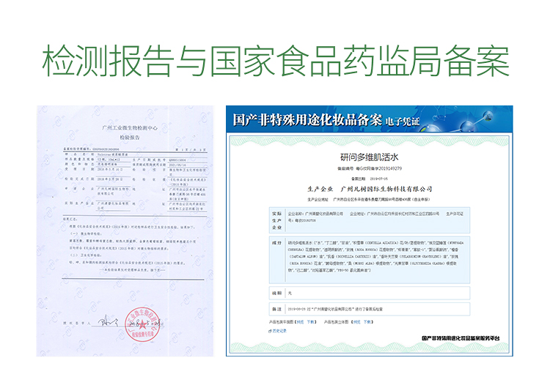Screen dimensions: 550x377
Task: Click the 实际生产企业 section label
Action: click(x=276, y=220)
